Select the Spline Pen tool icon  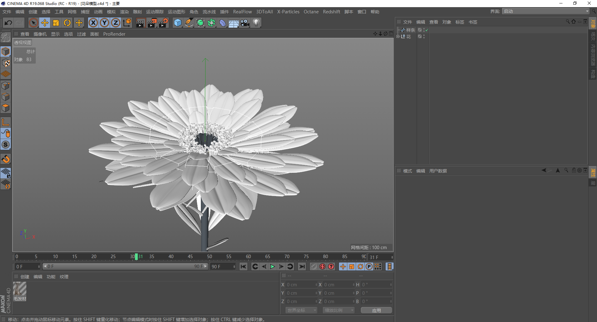(189, 23)
